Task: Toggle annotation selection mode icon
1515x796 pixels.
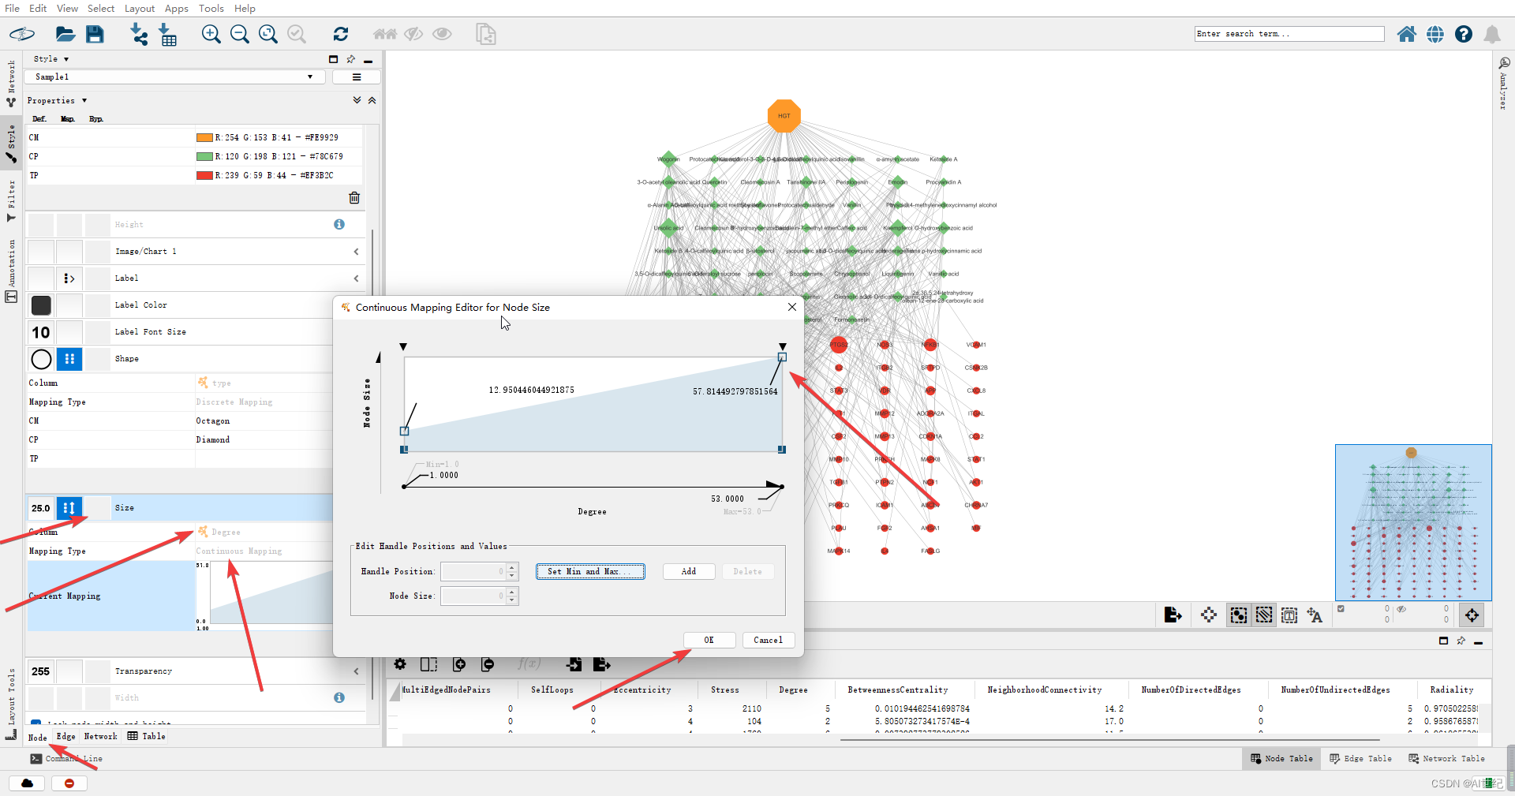Action: [1289, 615]
